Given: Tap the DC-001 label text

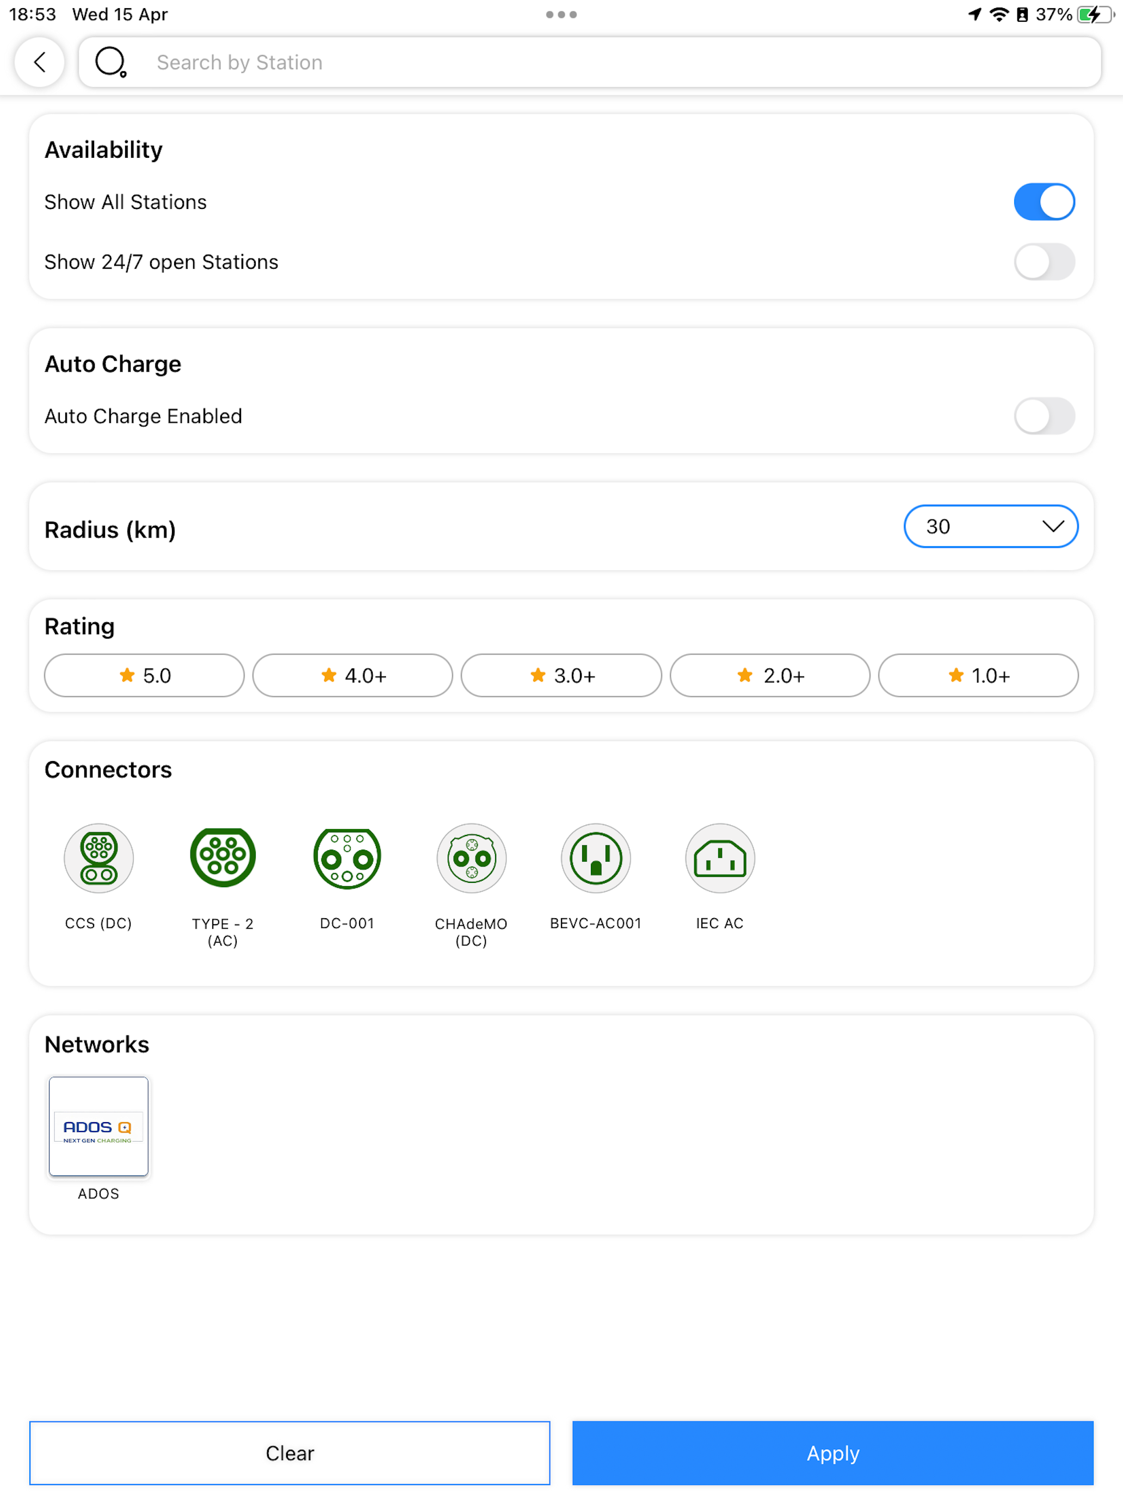Looking at the screenshot, I should (x=347, y=923).
